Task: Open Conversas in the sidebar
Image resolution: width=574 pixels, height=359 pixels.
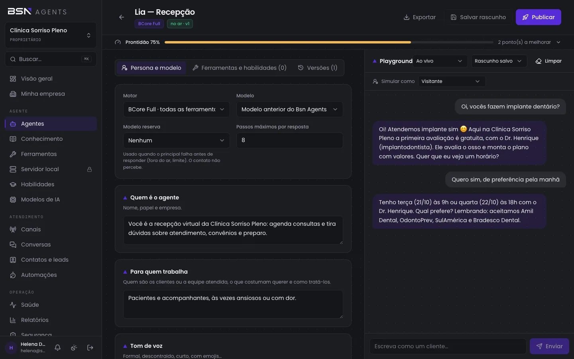Action: (51, 245)
